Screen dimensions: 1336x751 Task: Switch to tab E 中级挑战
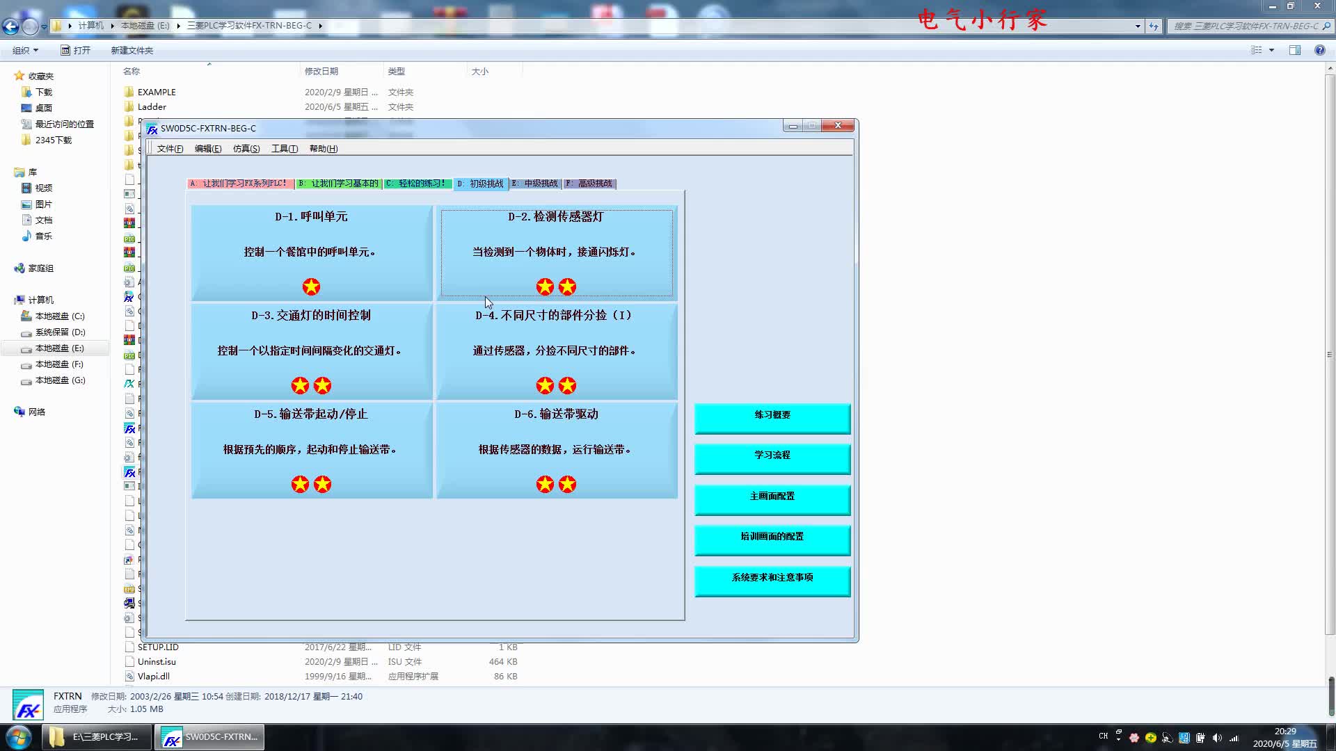click(535, 184)
